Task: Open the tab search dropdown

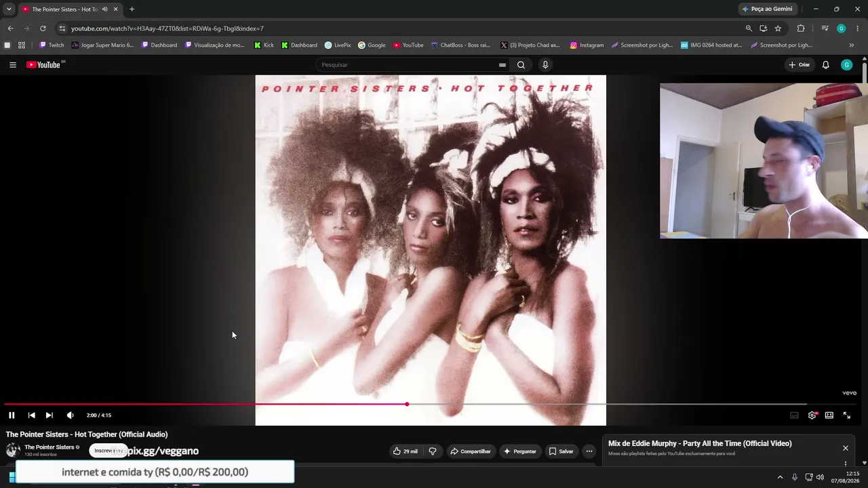Action: pos(9,9)
